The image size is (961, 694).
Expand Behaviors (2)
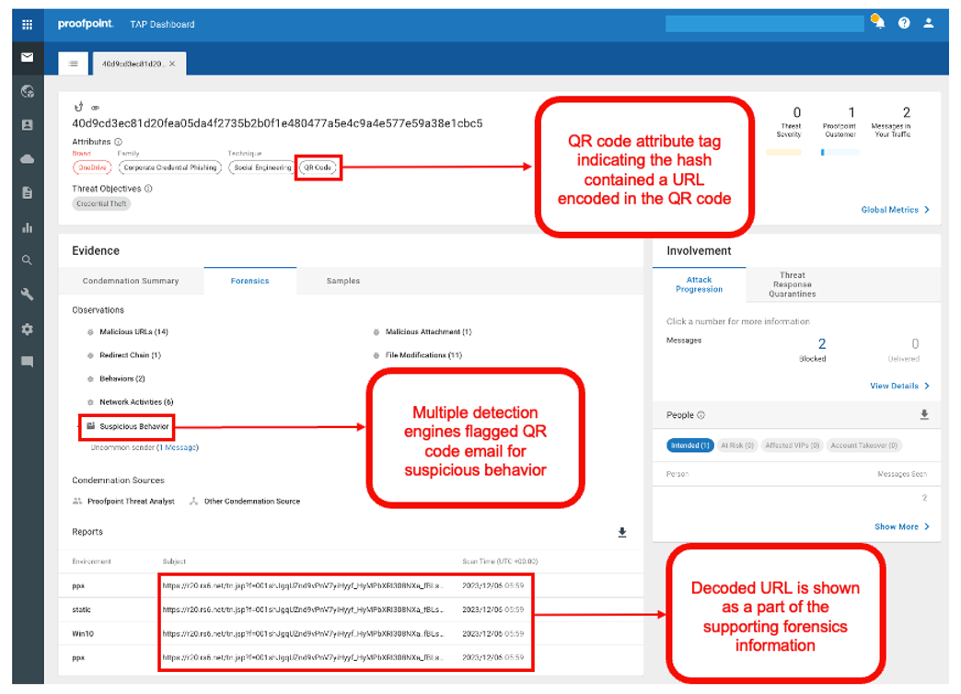tap(122, 378)
